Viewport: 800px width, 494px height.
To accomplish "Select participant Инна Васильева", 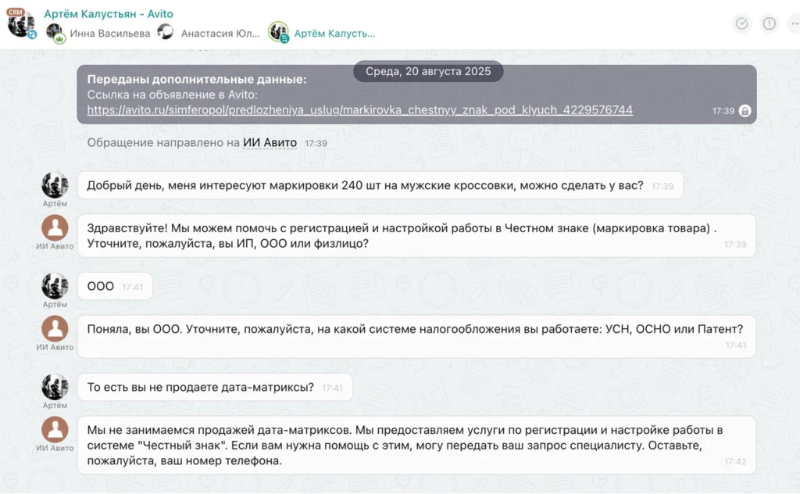I will (109, 33).
